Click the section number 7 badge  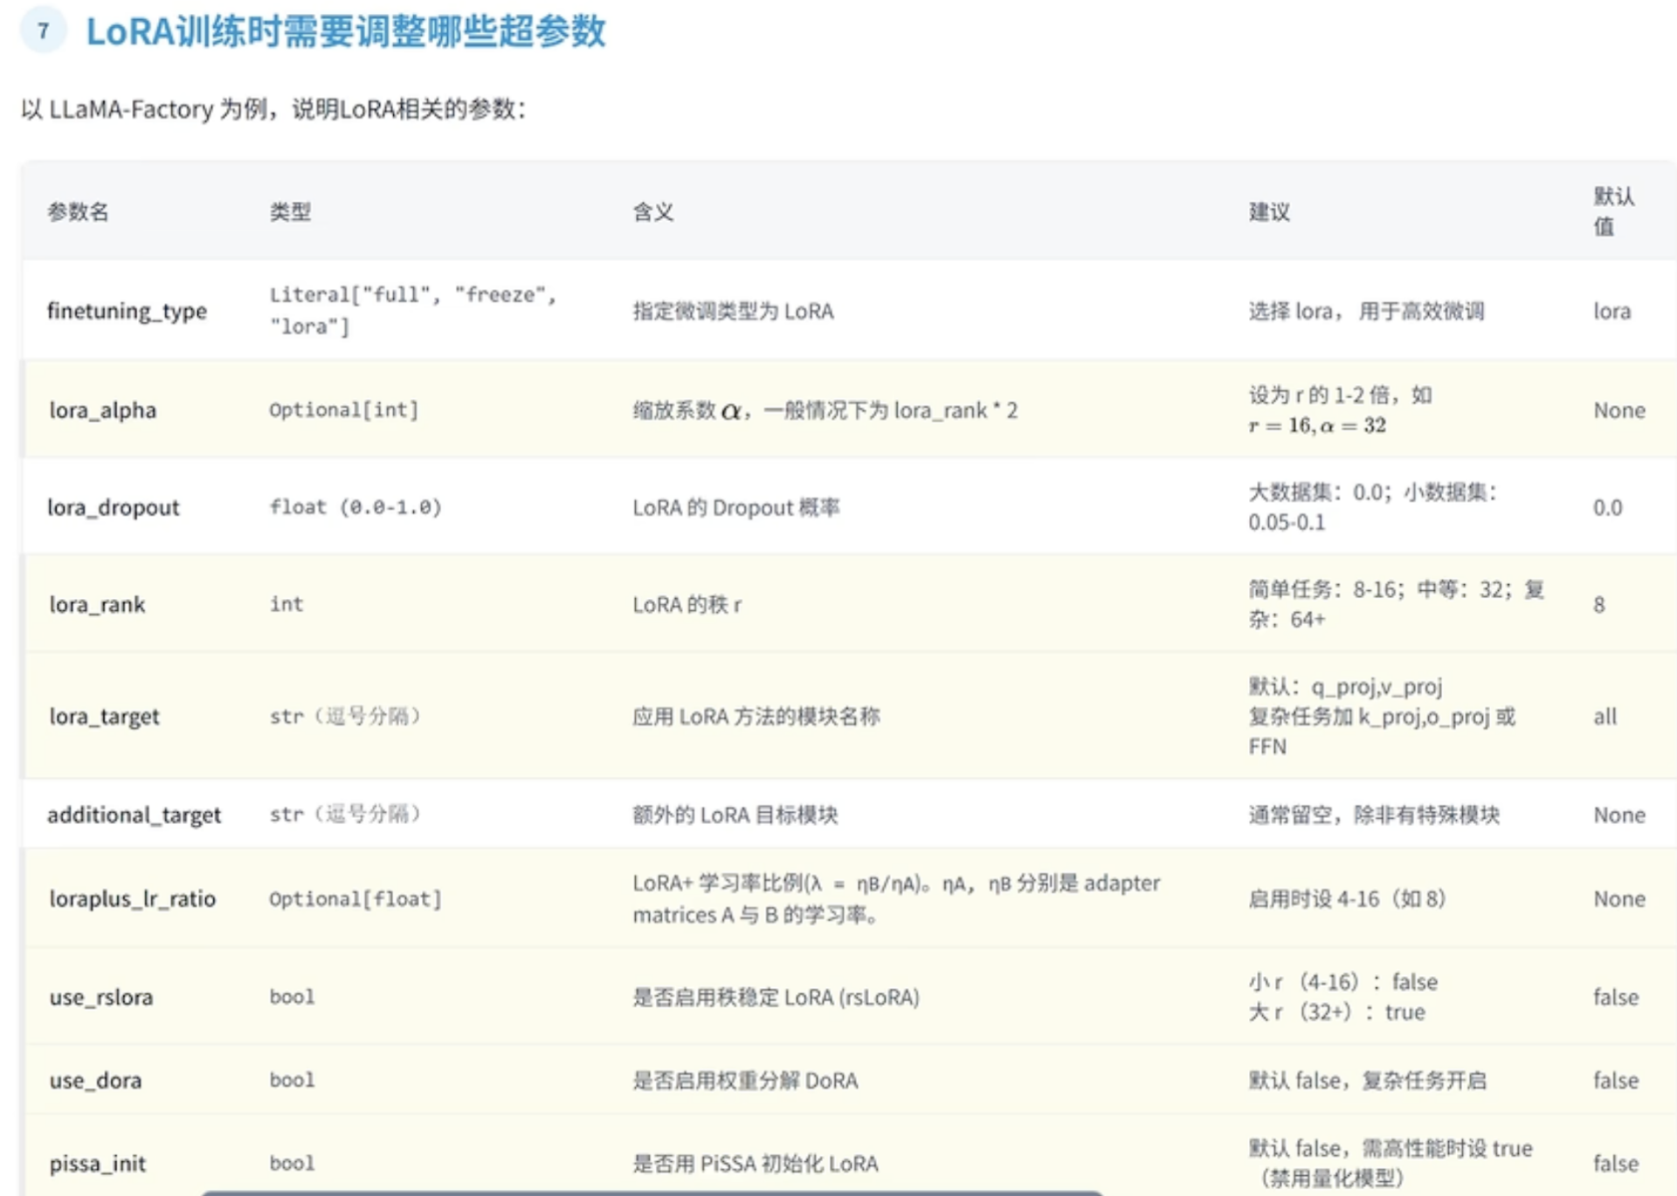pos(43,31)
